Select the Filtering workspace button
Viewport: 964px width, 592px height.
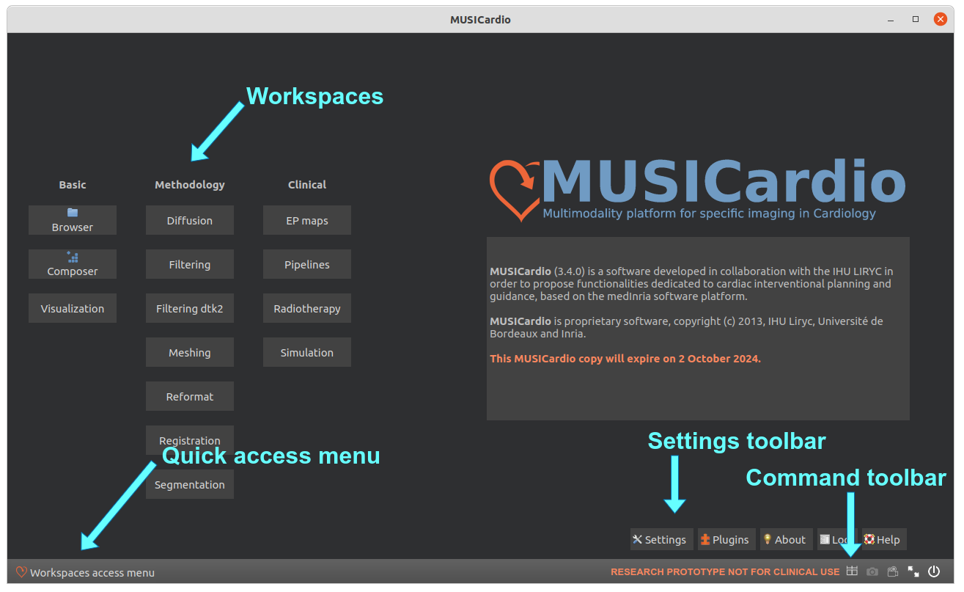[x=190, y=264]
